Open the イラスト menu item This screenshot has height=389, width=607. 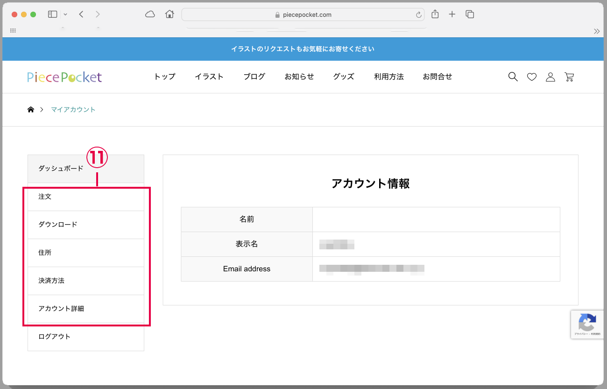pos(209,77)
